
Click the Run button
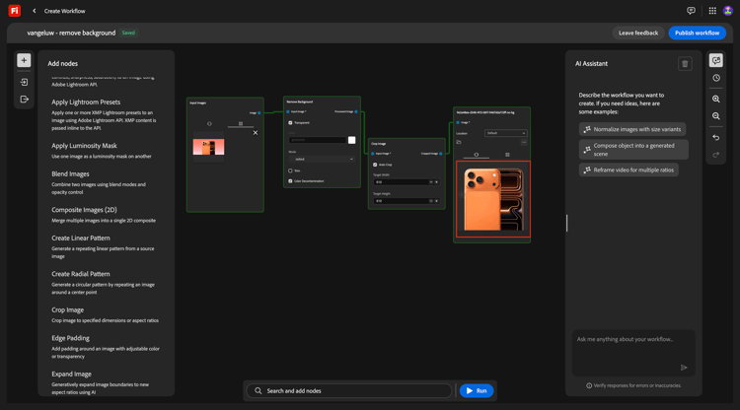click(477, 390)
